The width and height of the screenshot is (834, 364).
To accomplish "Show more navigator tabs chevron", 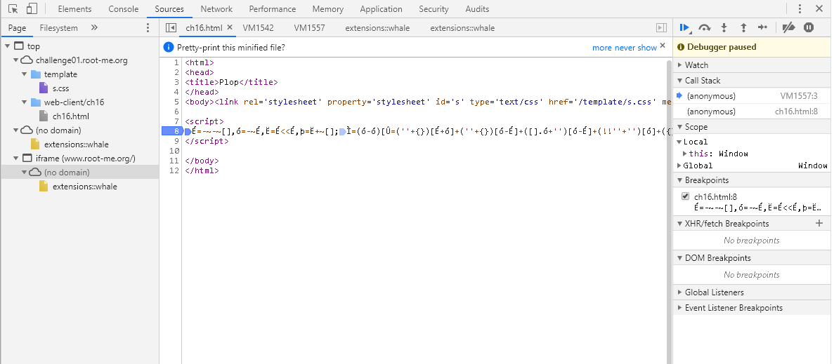I will [94, 27].
